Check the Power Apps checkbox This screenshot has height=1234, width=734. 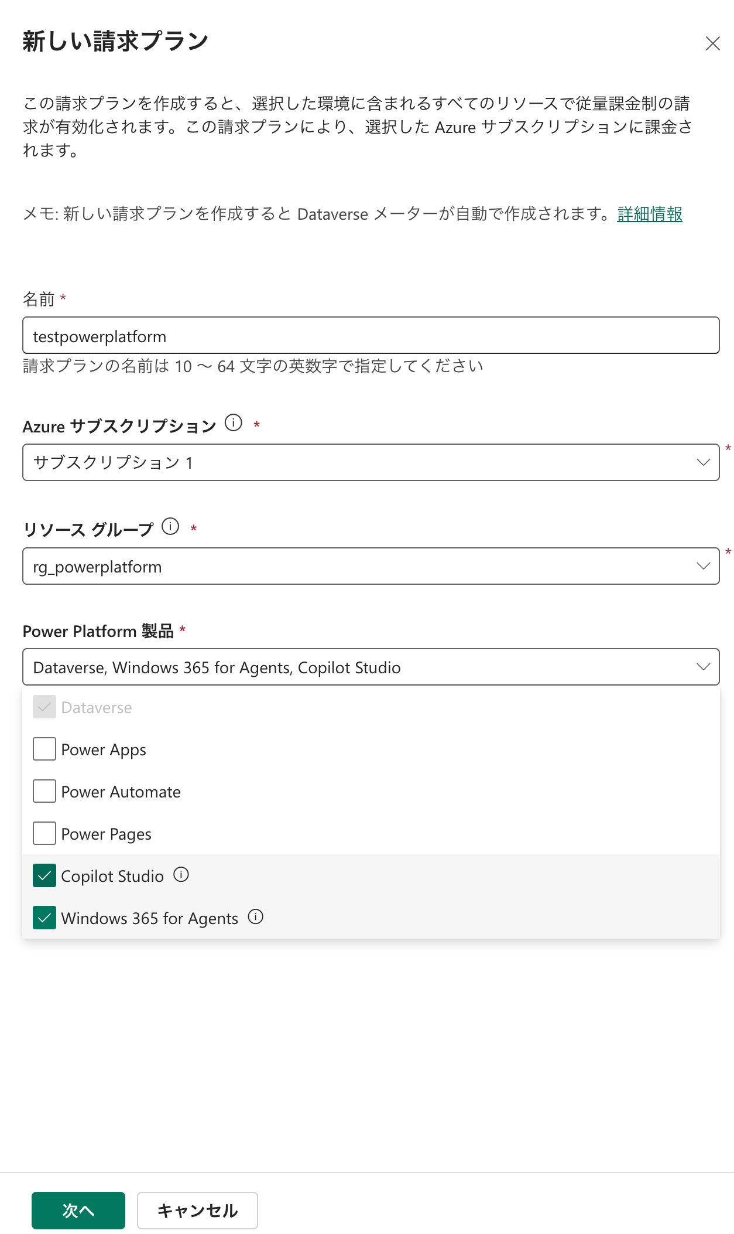(44, 749)
